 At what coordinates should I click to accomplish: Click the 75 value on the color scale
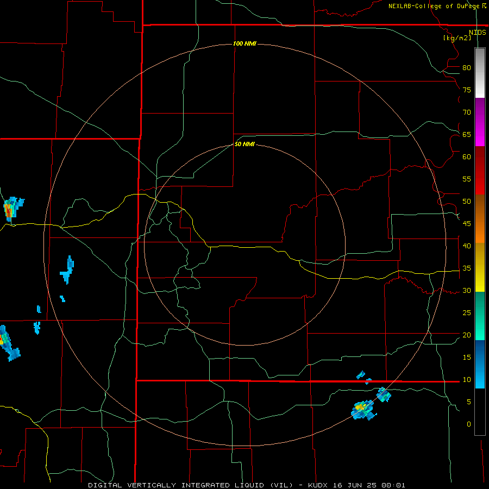point(467,90)
